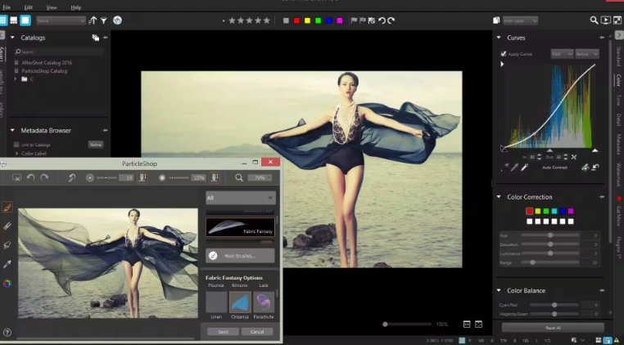
Task: Set one-star rating in toolbar
Action: [232, 20]
